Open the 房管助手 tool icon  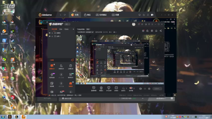point(61,67)
